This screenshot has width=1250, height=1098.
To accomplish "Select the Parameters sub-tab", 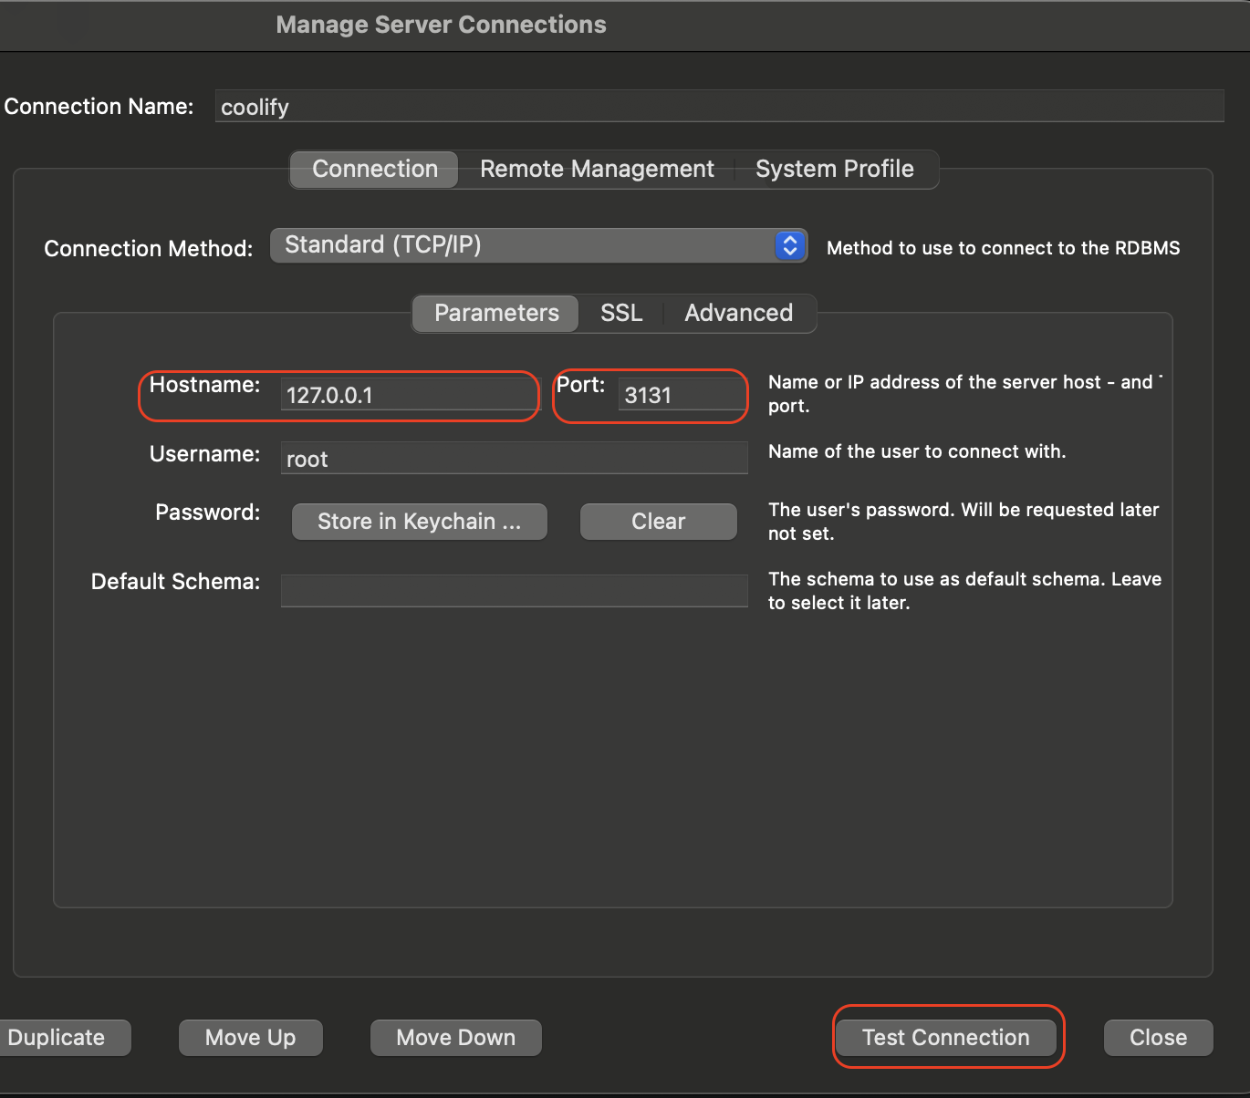I will point(496,314).
